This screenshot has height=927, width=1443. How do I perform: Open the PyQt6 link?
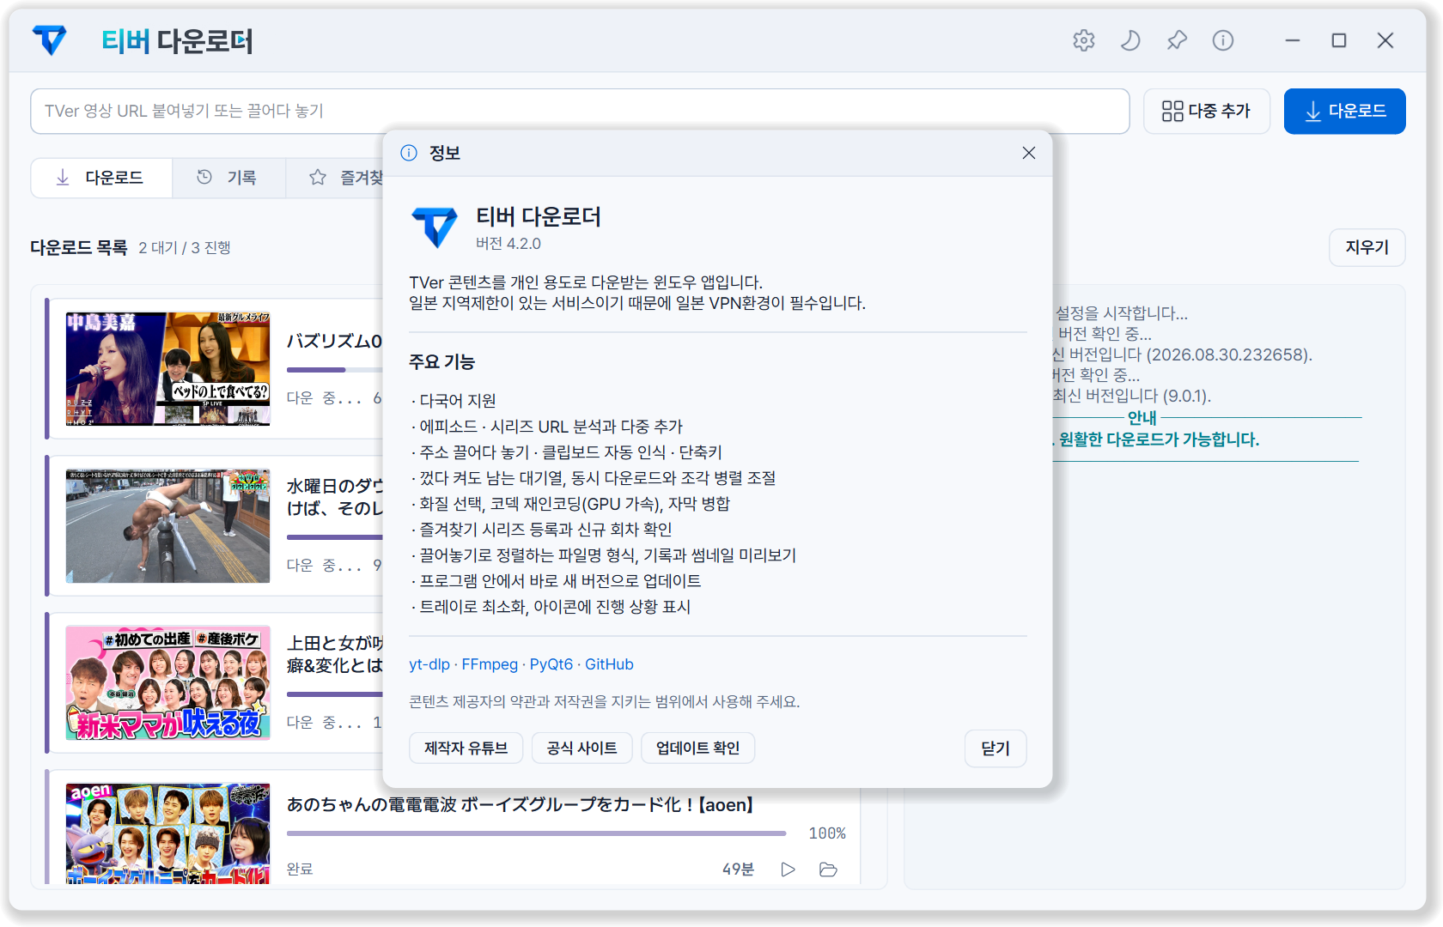tap(551, 664)
